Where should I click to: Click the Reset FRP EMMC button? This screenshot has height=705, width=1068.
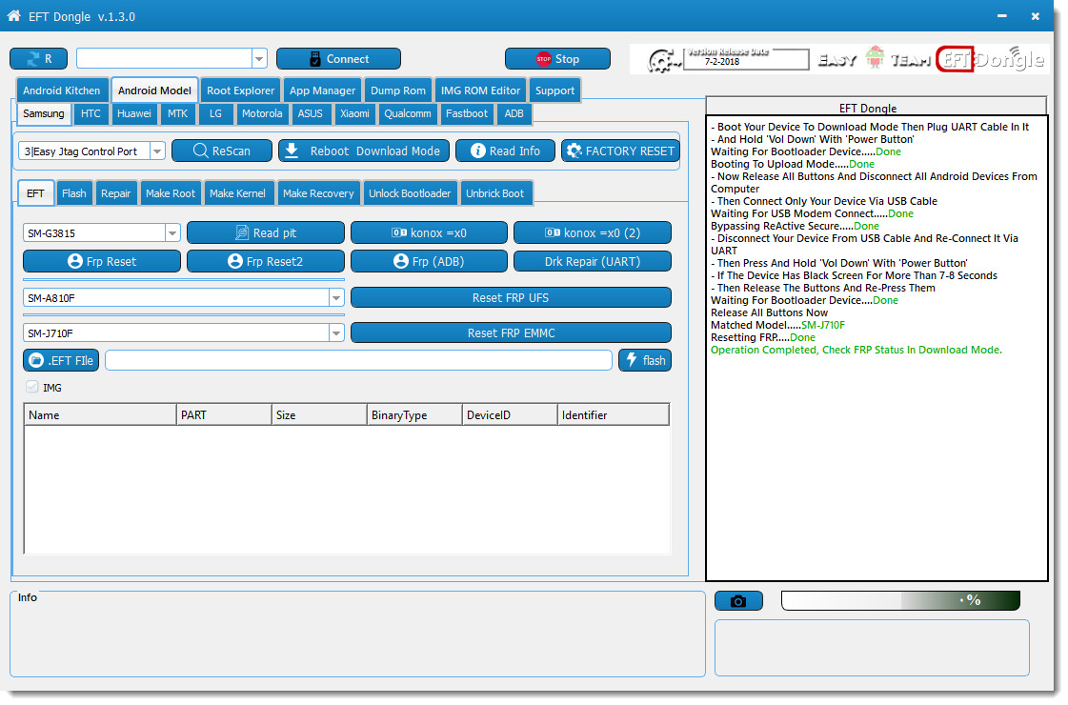[511, 333]
